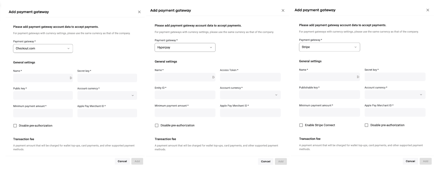Check Disable pre-authorization in Checkout.com dialog

pyautogui.click(x=15, y=126)
